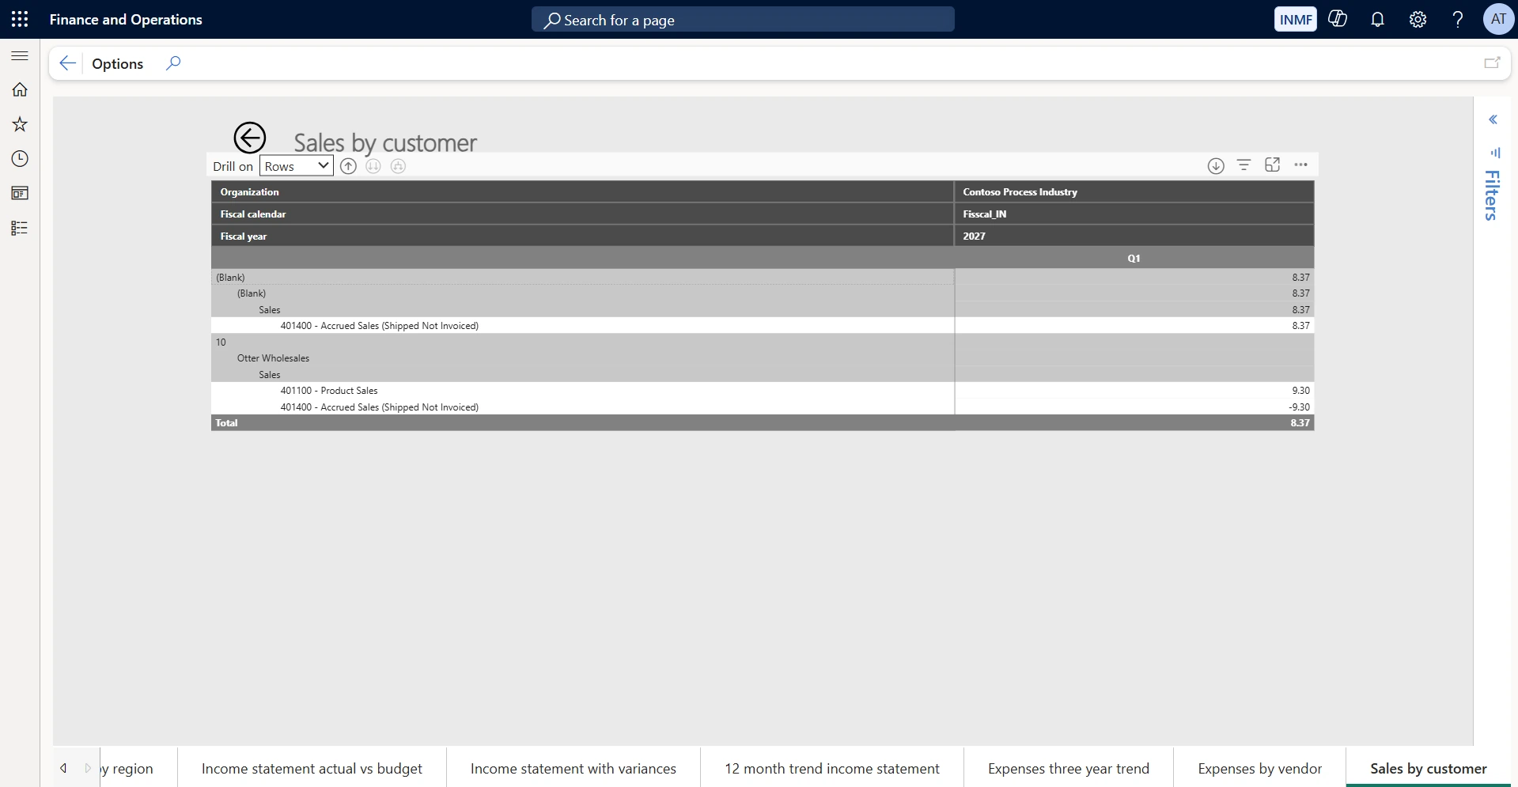Open the INMF company picker
This screenshot has width=1518, height=787.
click(1295, 19)
